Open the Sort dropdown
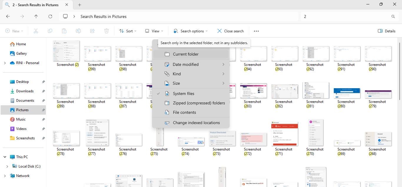 click(x=128, y=31)
